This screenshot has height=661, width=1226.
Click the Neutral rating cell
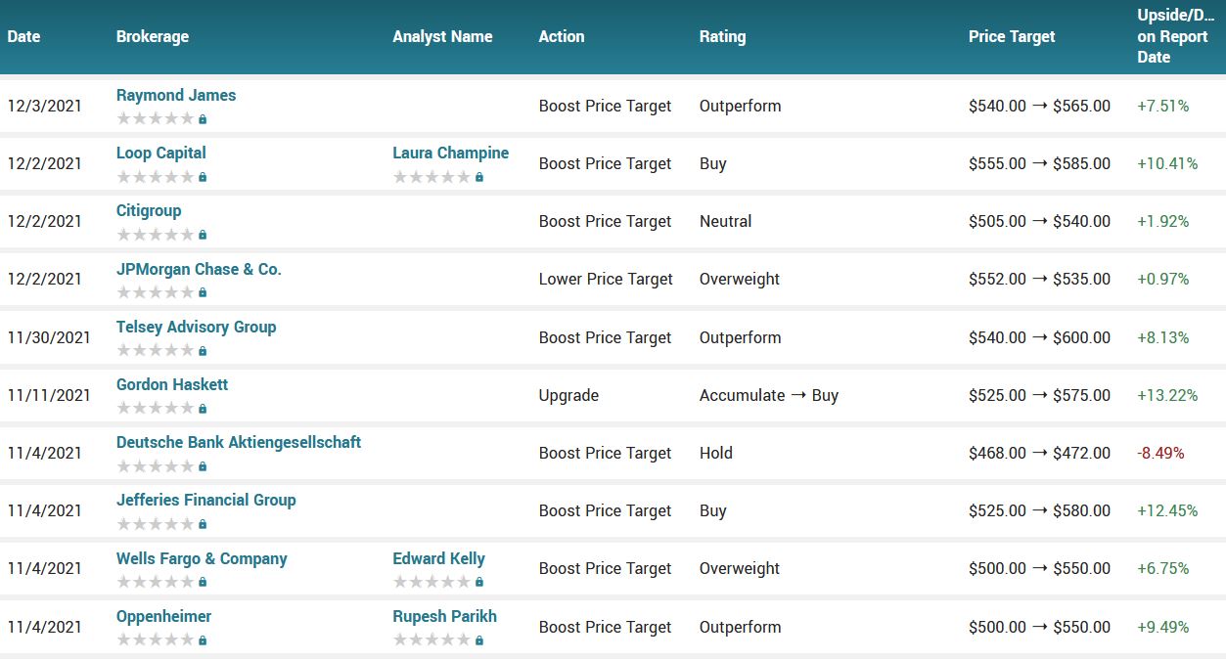click(725, 221)
